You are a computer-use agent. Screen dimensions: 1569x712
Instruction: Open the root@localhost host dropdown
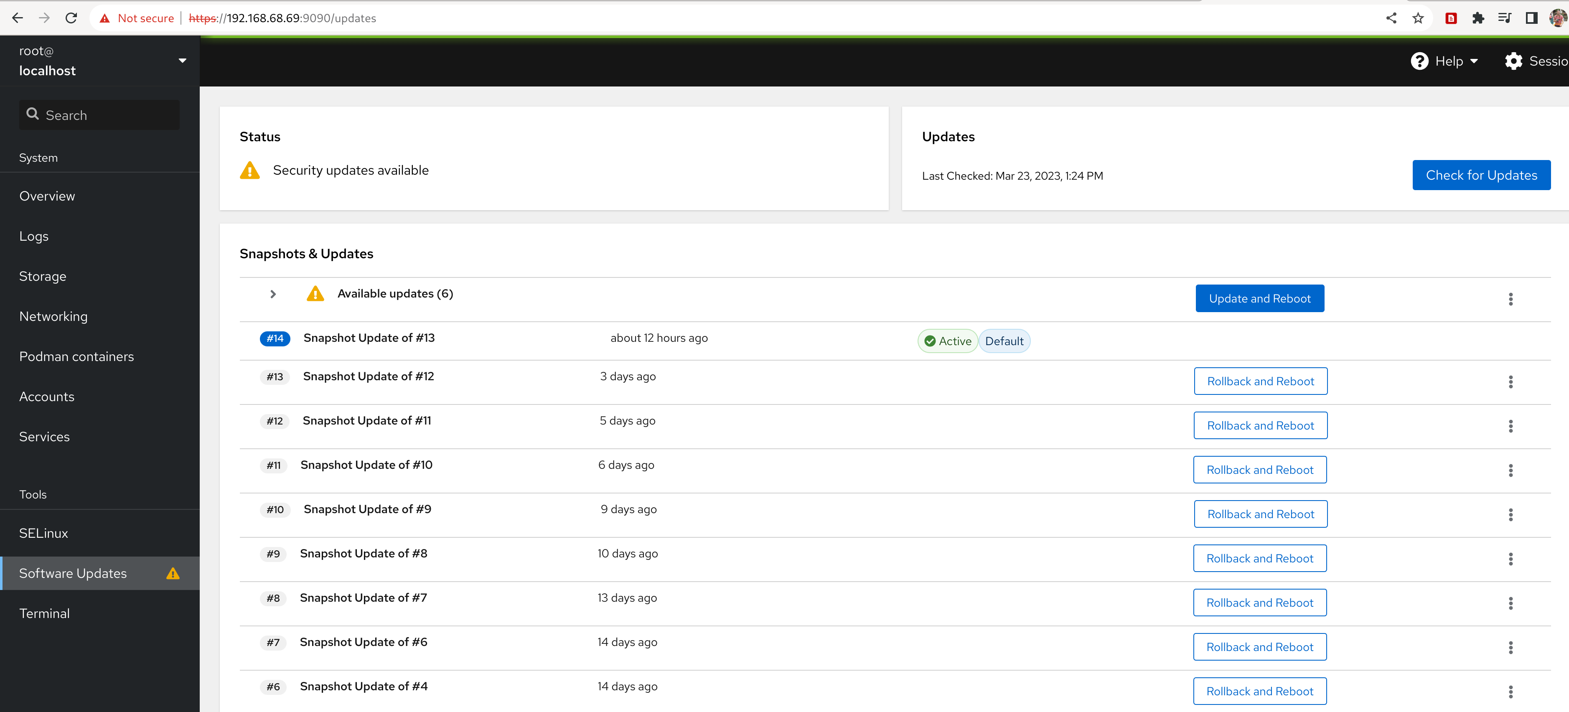click(182, 60)
